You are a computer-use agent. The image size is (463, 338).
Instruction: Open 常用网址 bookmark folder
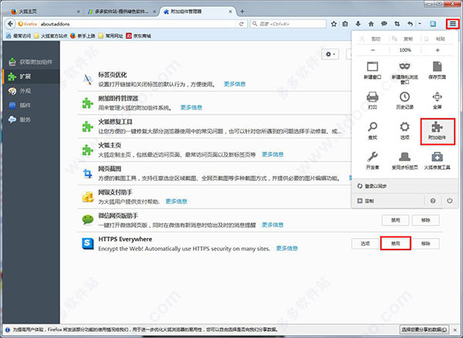click(x=110, y=36)
